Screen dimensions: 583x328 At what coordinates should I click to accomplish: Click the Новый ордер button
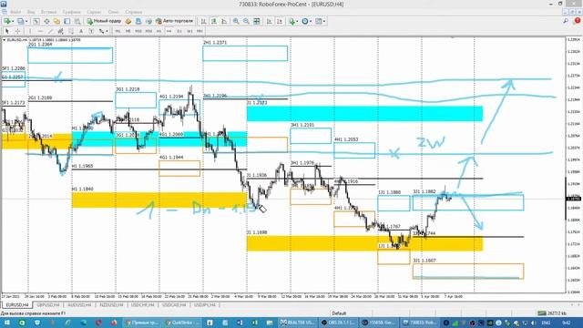104,21
